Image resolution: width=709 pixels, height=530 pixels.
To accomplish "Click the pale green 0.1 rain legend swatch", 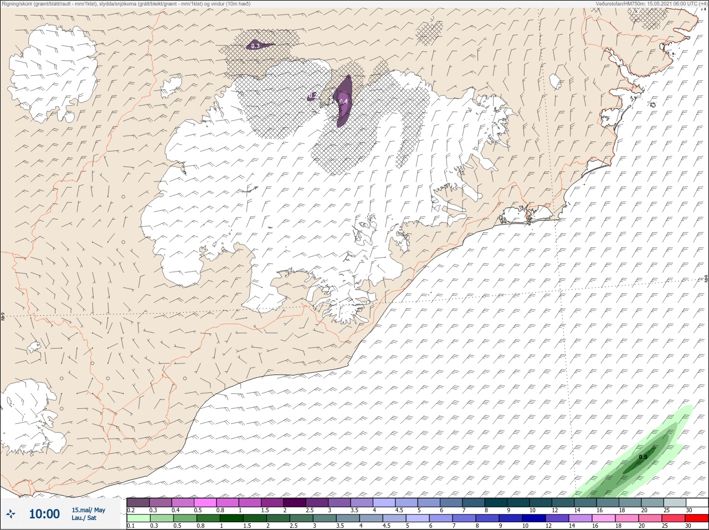I will [x=138, y=518].
